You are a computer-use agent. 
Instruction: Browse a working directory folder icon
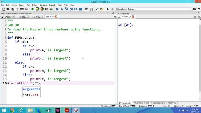click(194, 9)
